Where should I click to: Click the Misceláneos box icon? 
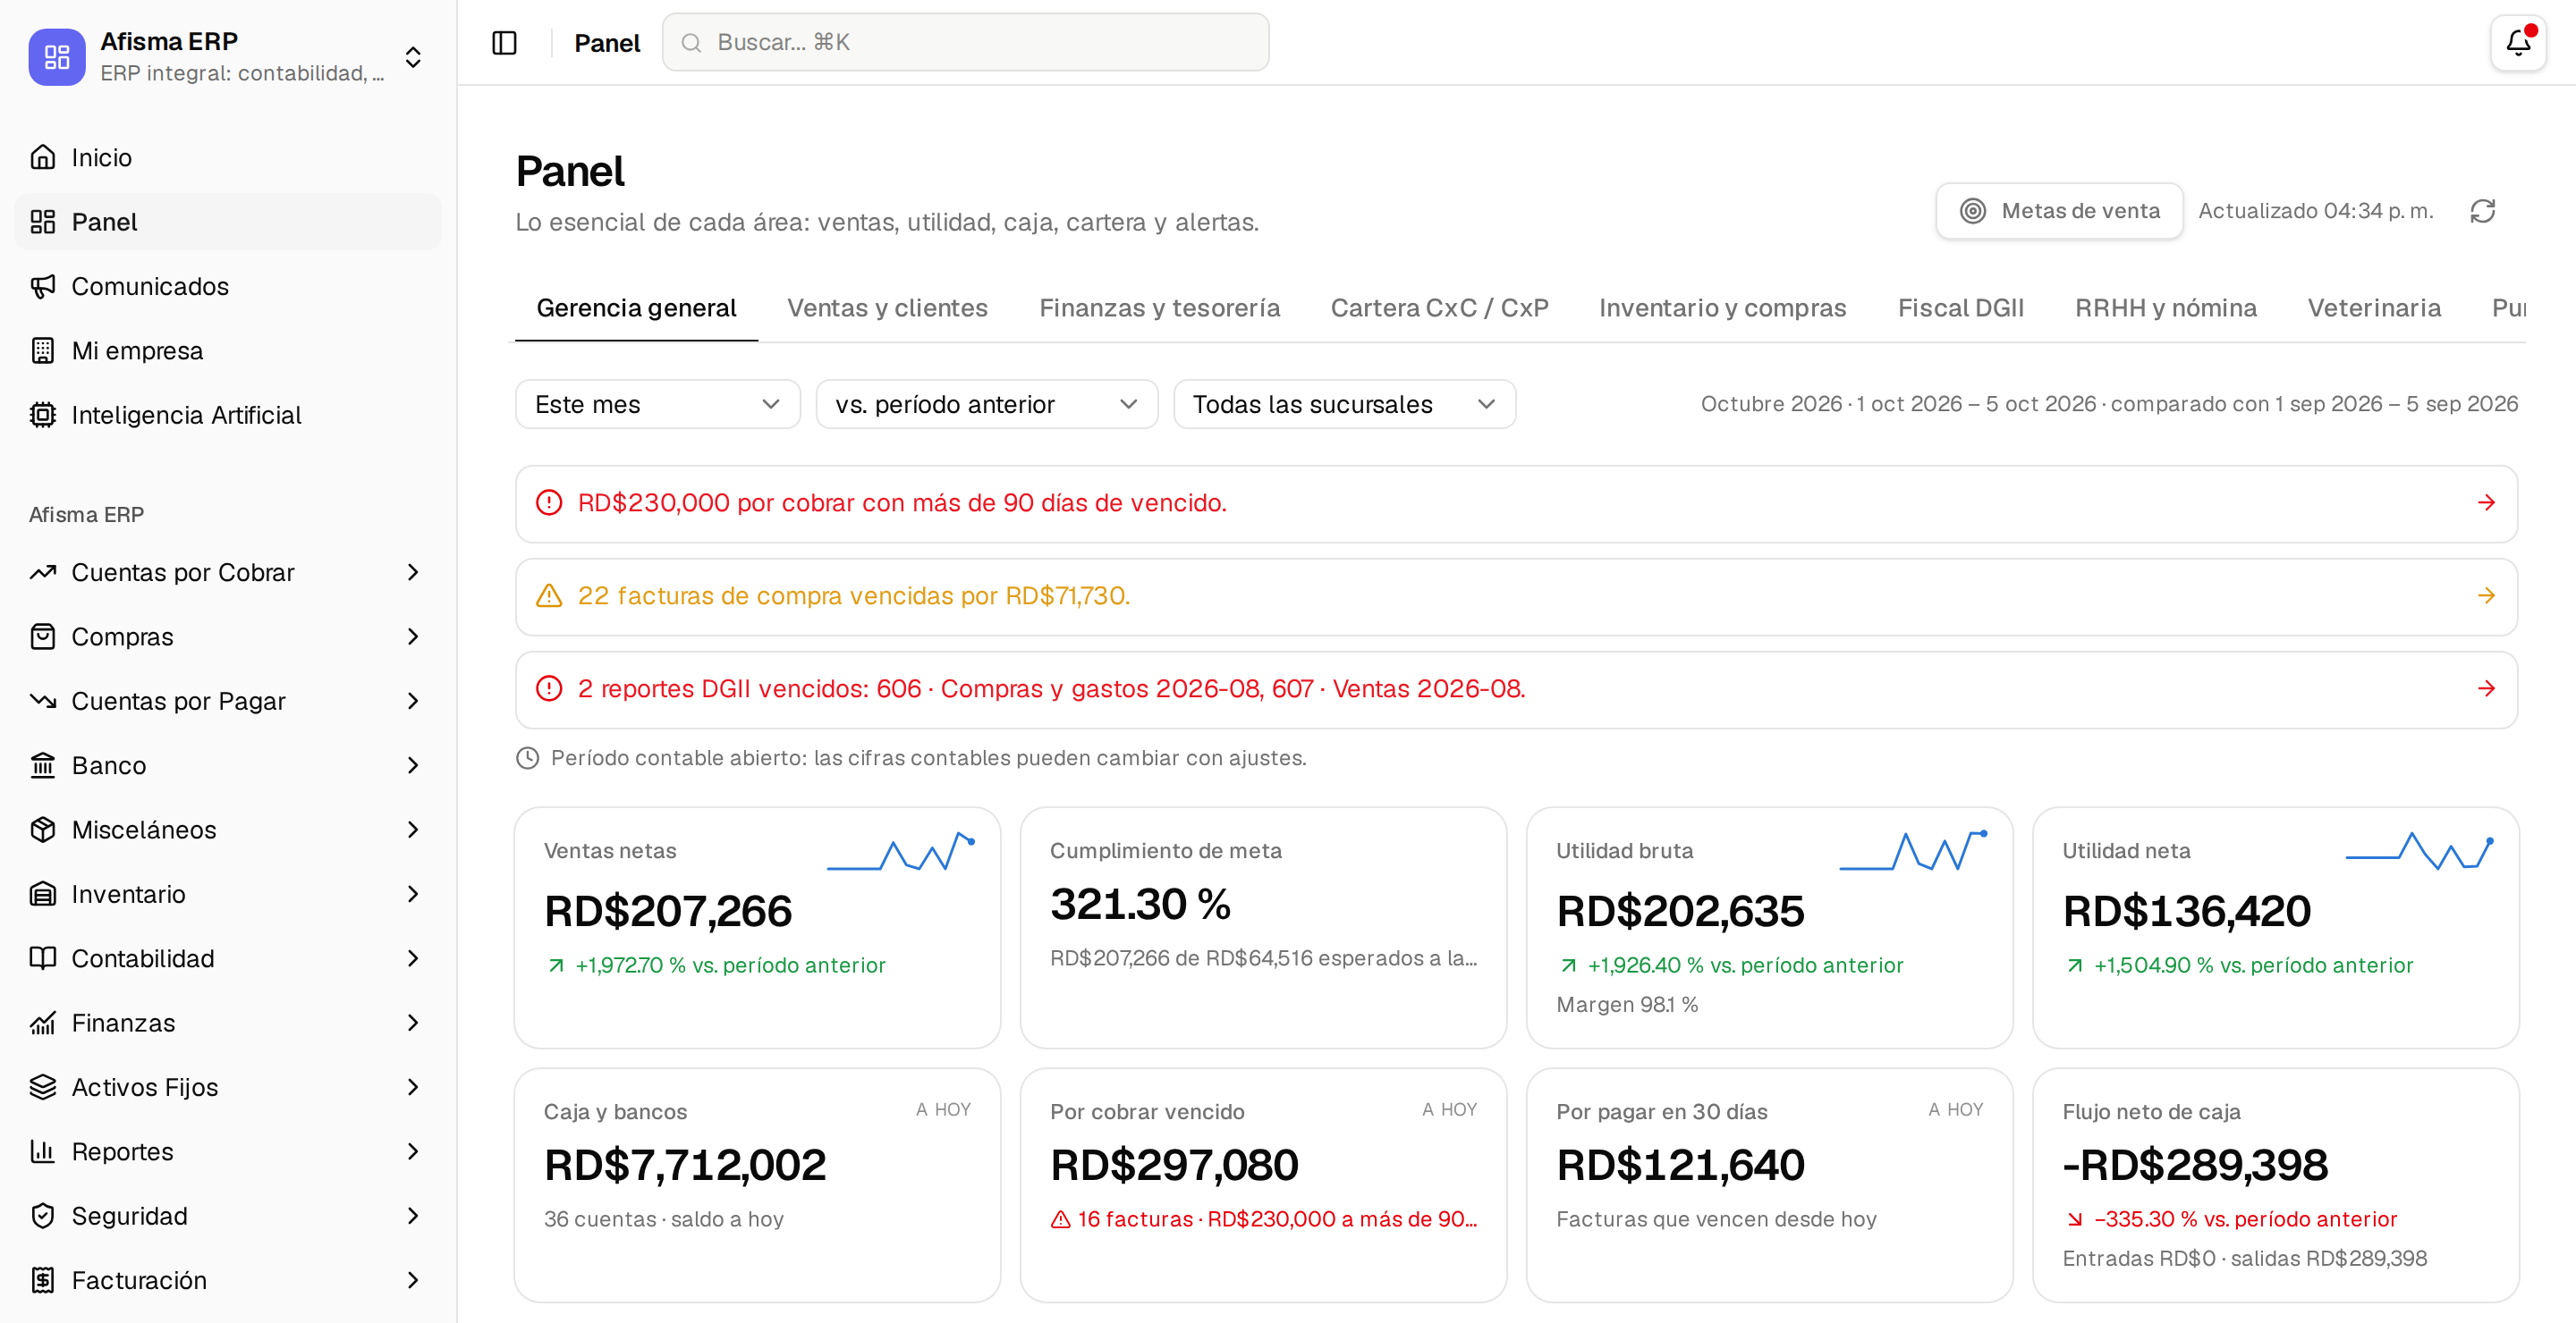(x=43, y=830)
